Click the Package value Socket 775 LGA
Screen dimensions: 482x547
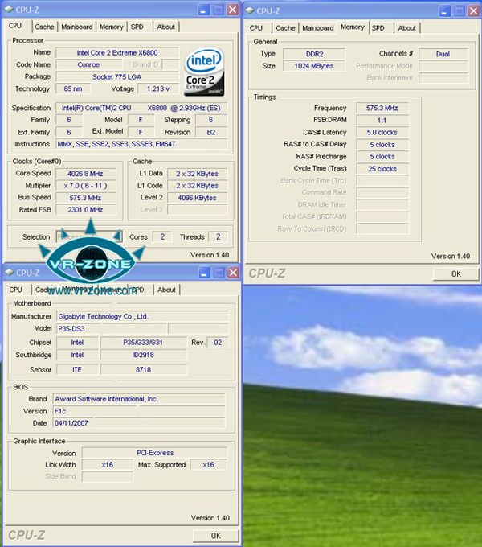tap(117, 76)
